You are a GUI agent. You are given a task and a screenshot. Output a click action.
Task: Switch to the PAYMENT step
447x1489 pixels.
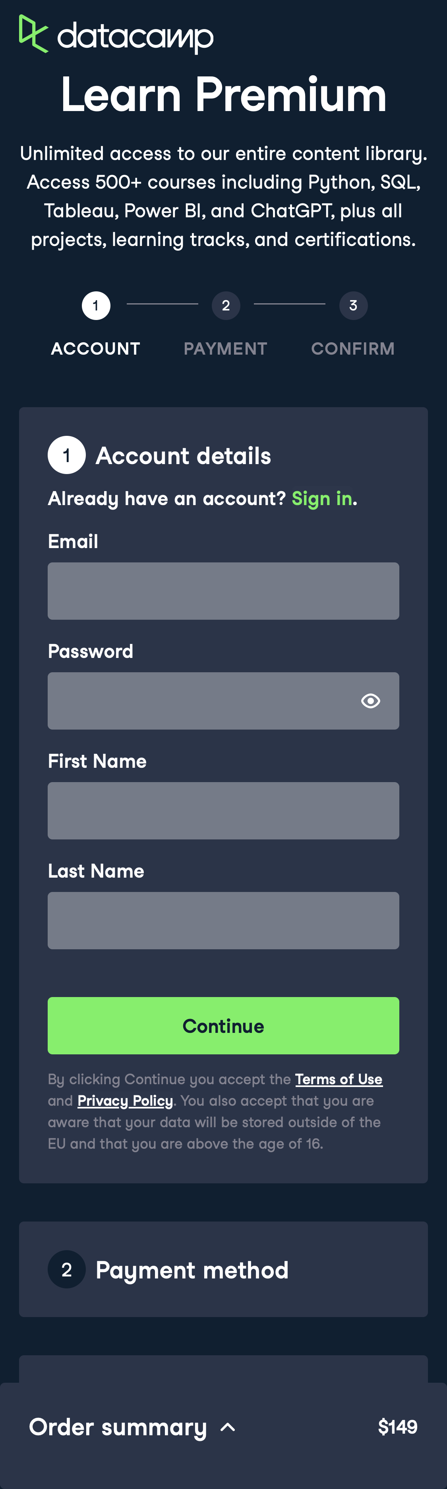(225, 349)
